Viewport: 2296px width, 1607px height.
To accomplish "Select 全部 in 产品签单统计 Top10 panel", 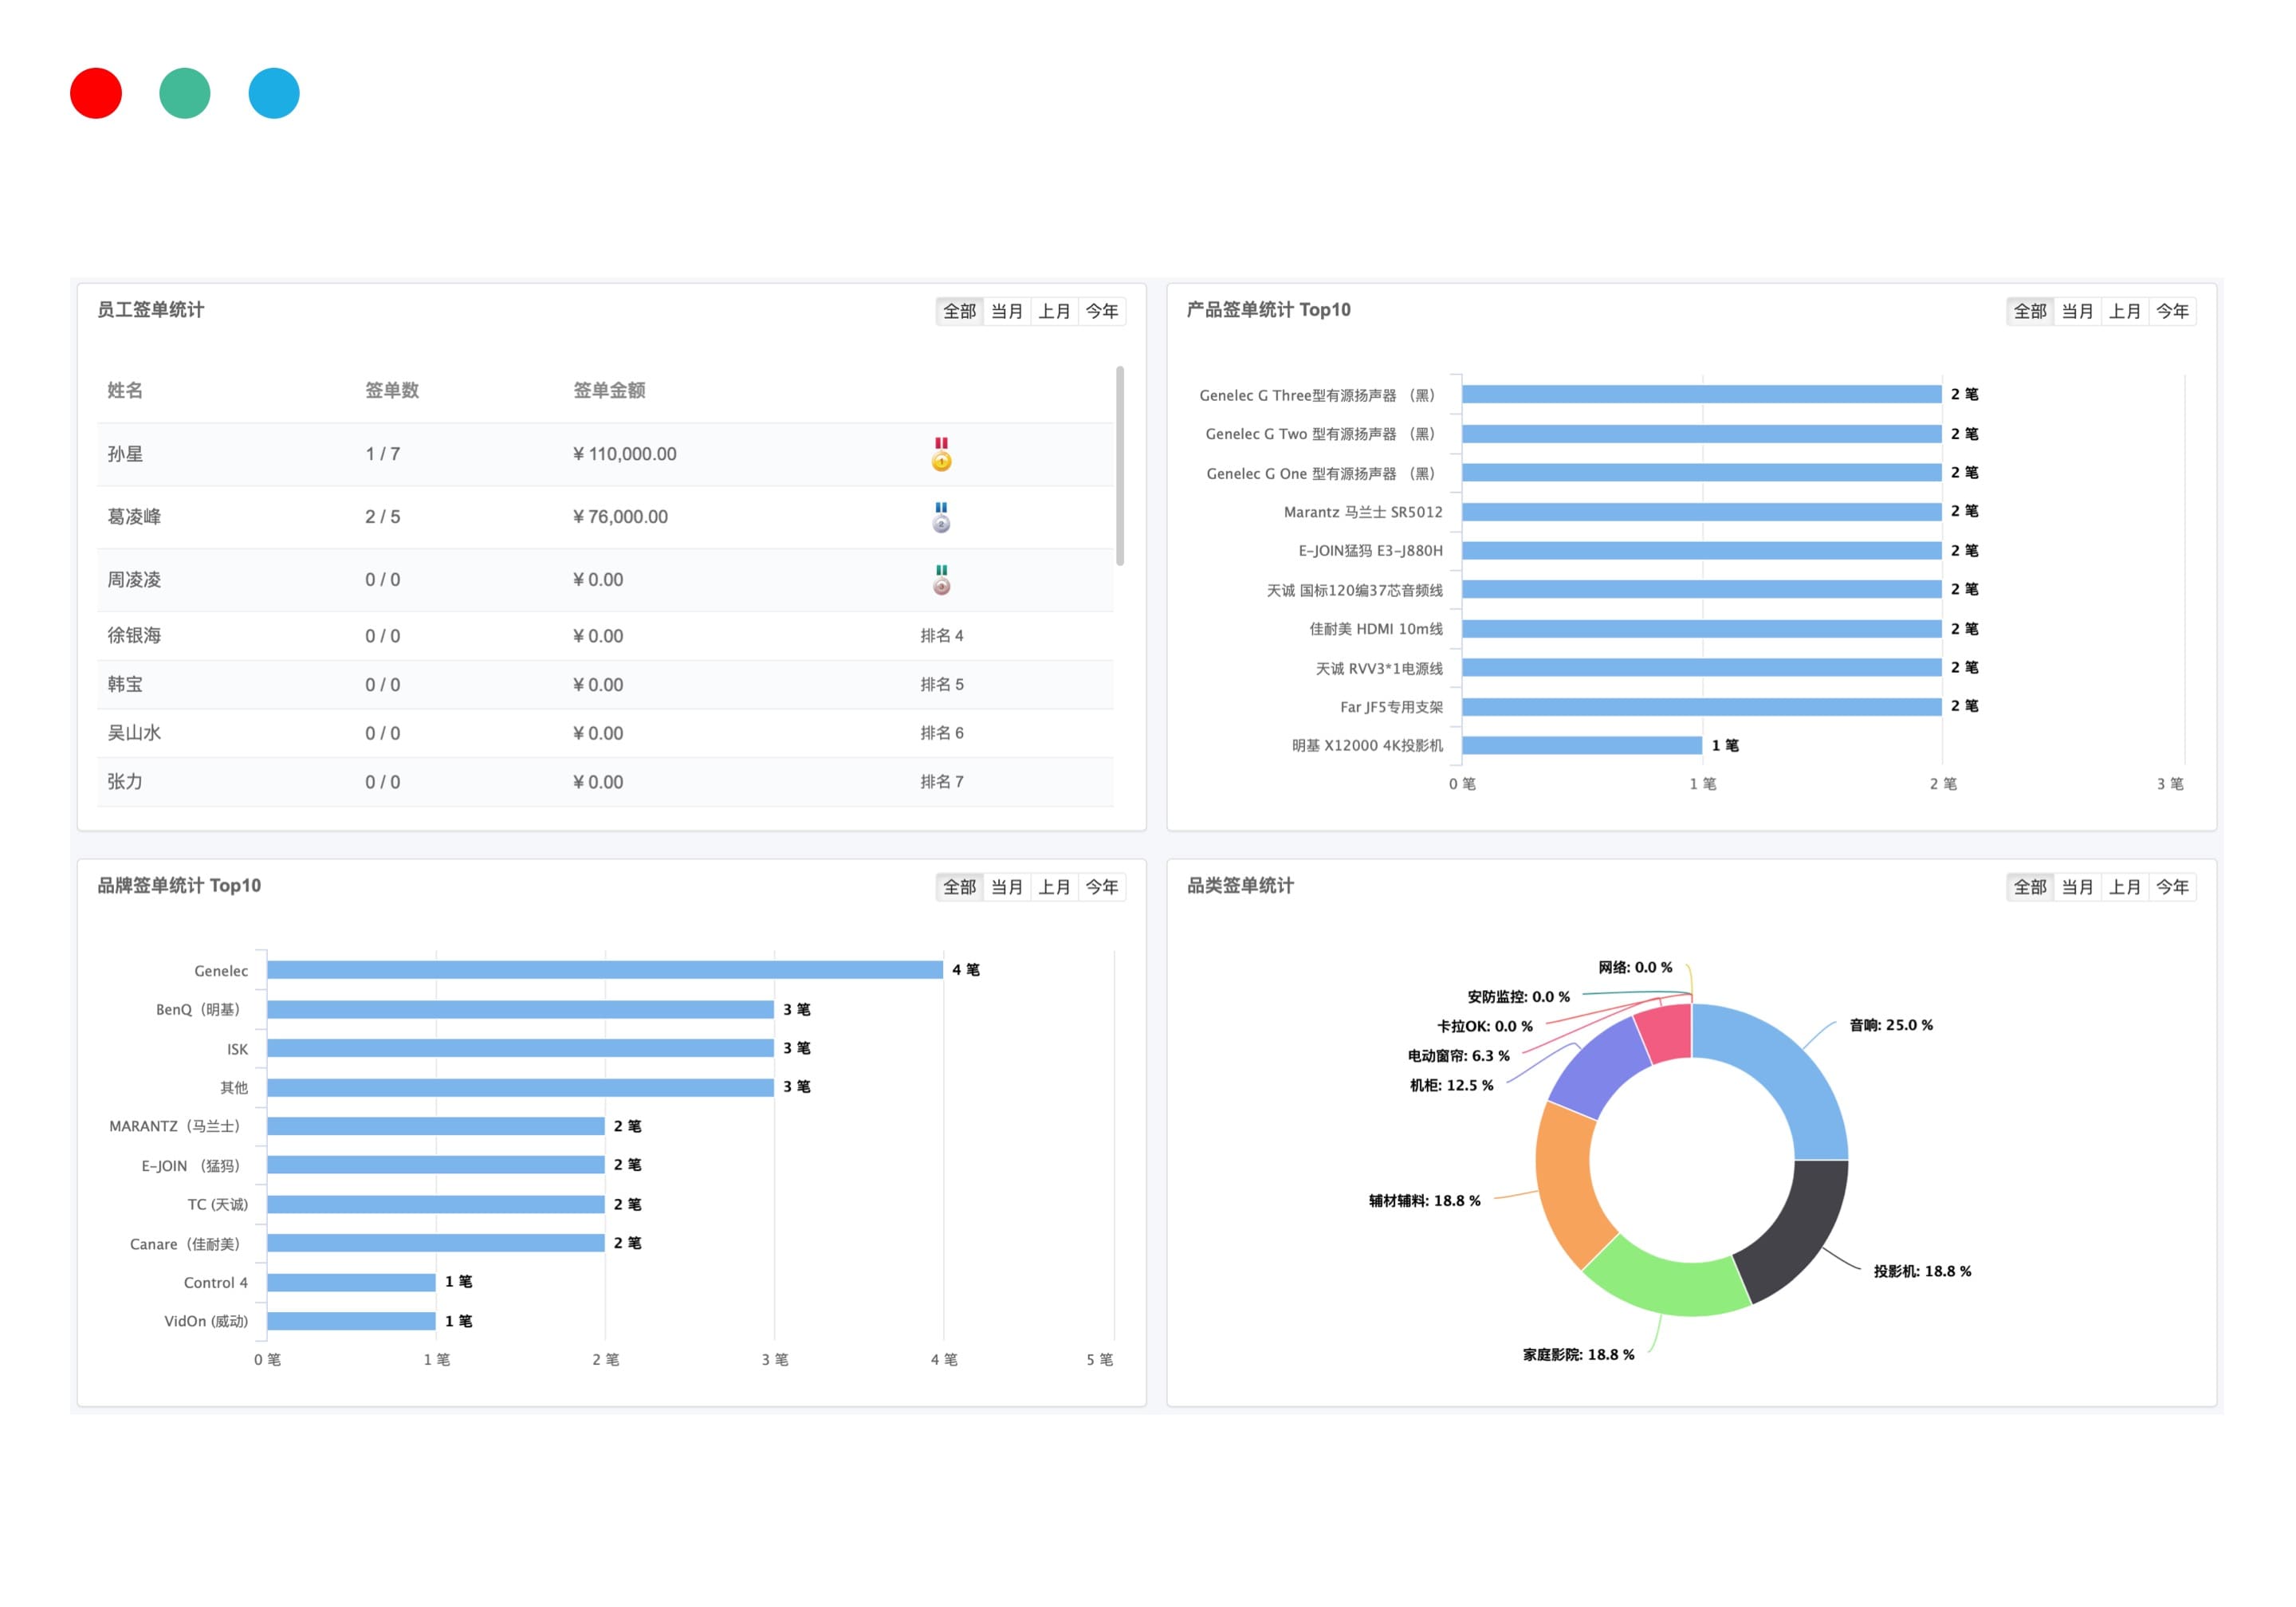I will 2030,311.
